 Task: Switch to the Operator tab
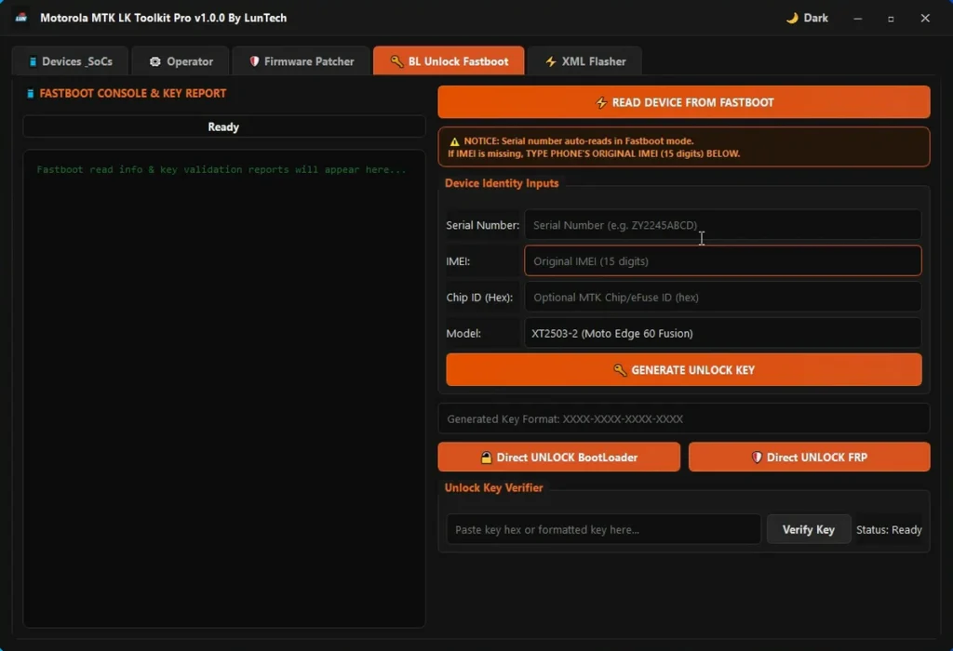tap(181, 60)
